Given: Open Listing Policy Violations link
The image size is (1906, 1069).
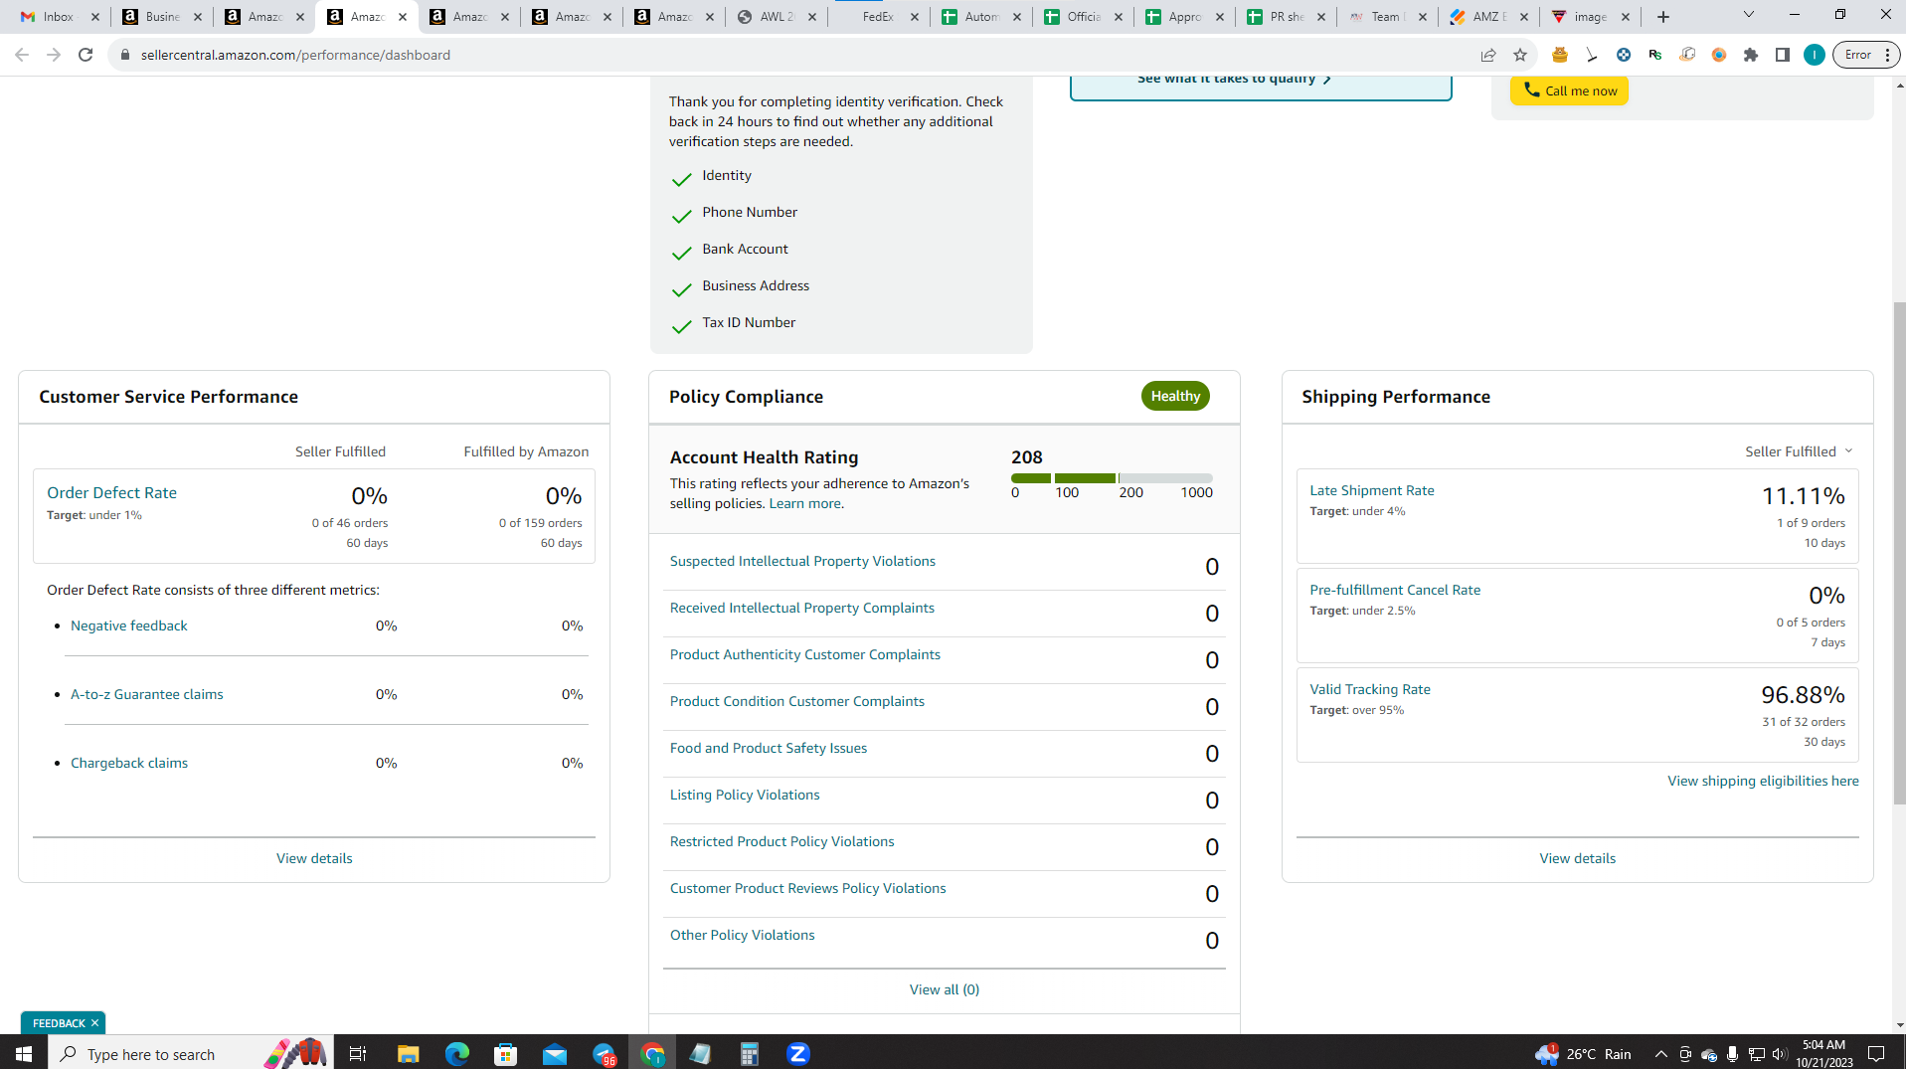Looking at the screenshot, I should pyautogui.click(x=745, y=796).
